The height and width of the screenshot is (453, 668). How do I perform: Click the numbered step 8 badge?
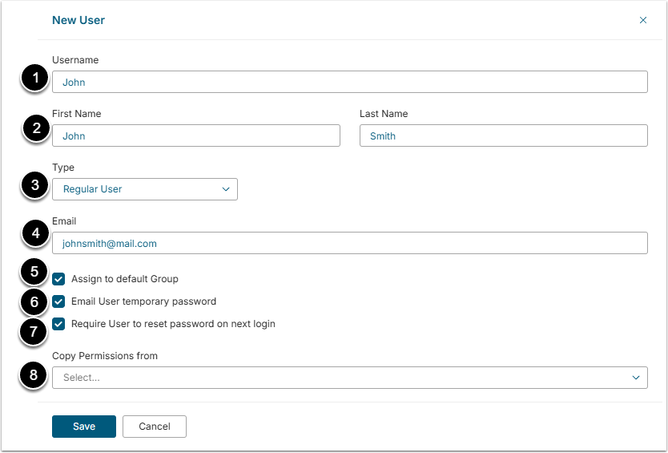tap(34, 374)
